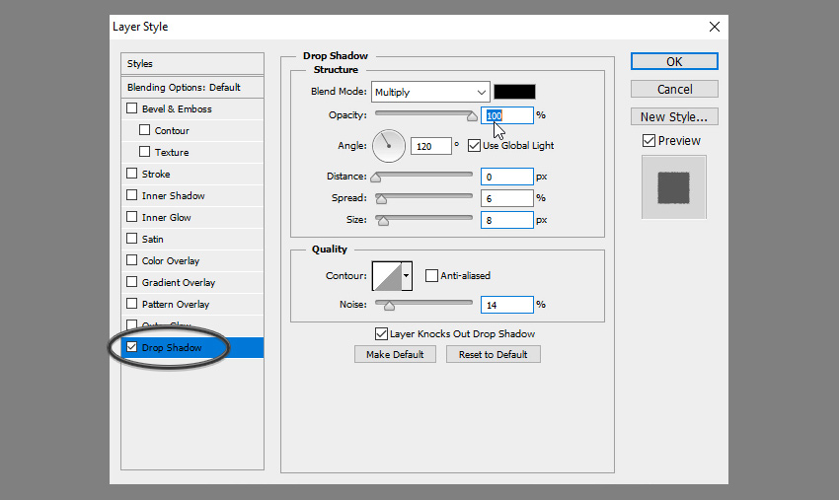Click the Noise slider handle
Screen dimensions: 839x500
coord(389,306)
